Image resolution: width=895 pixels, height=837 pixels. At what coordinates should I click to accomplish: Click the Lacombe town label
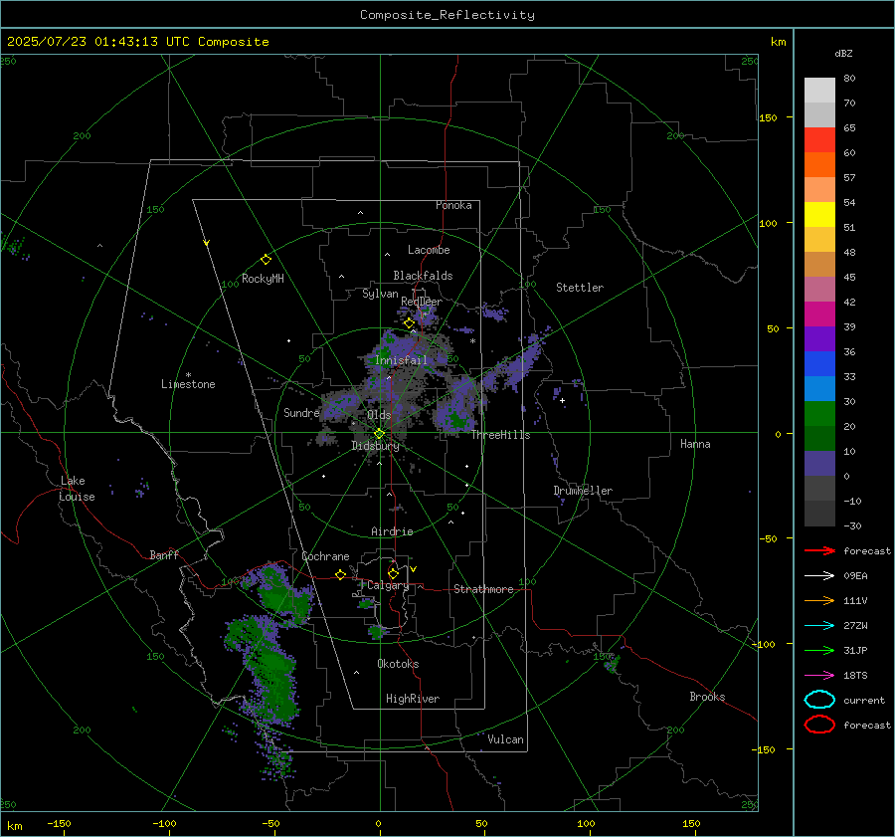tap(429, 250)
